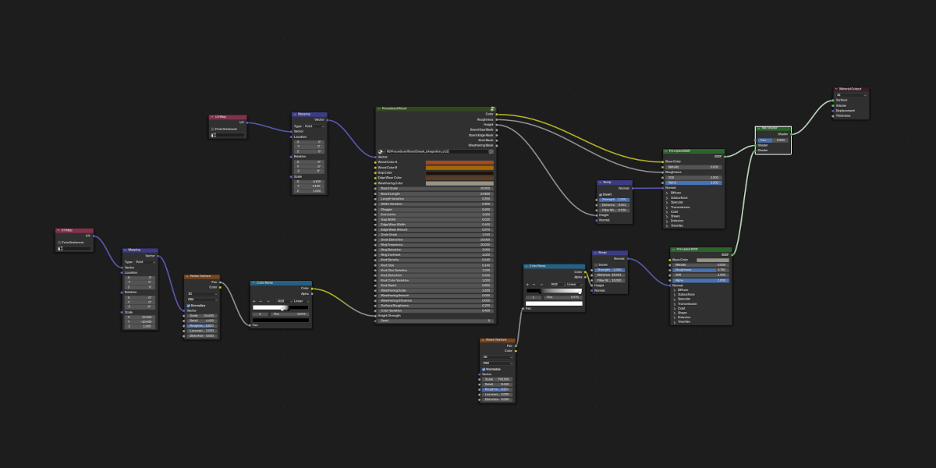This screenshot has height=468, width=936.
Task: Click the Grain Scale value field
Action: point(436,235)
